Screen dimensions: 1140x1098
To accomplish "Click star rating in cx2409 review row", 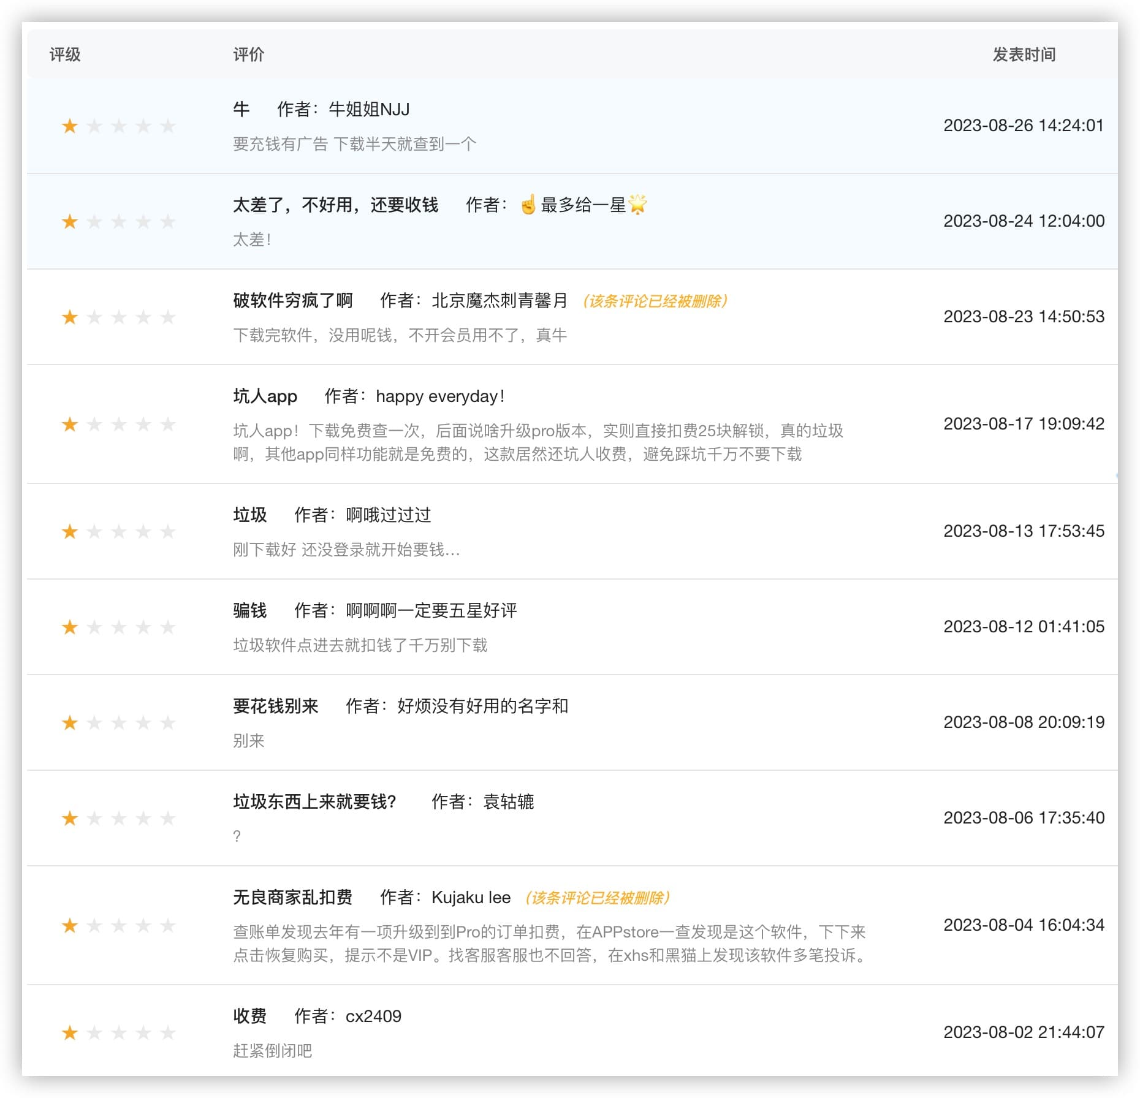I will coord(119,1033).
